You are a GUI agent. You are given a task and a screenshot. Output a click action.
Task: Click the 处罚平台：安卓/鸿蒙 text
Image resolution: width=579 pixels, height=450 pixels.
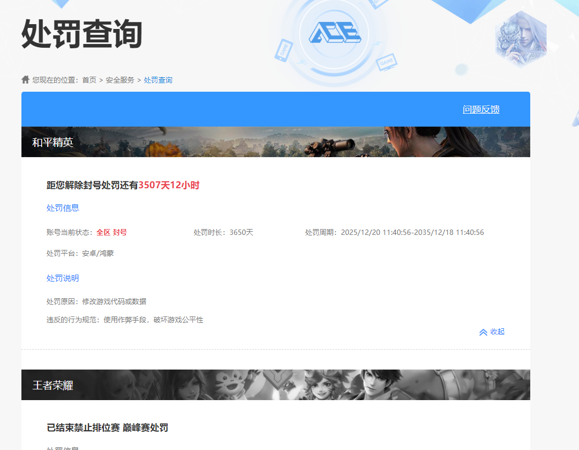pos(80,253)
